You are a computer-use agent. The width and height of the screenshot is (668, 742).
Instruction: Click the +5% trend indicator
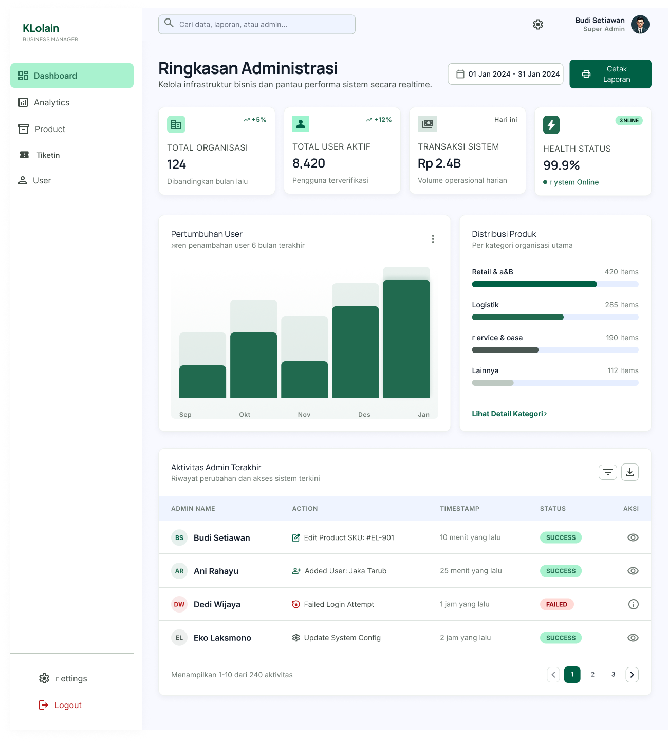tap(255, 120)
